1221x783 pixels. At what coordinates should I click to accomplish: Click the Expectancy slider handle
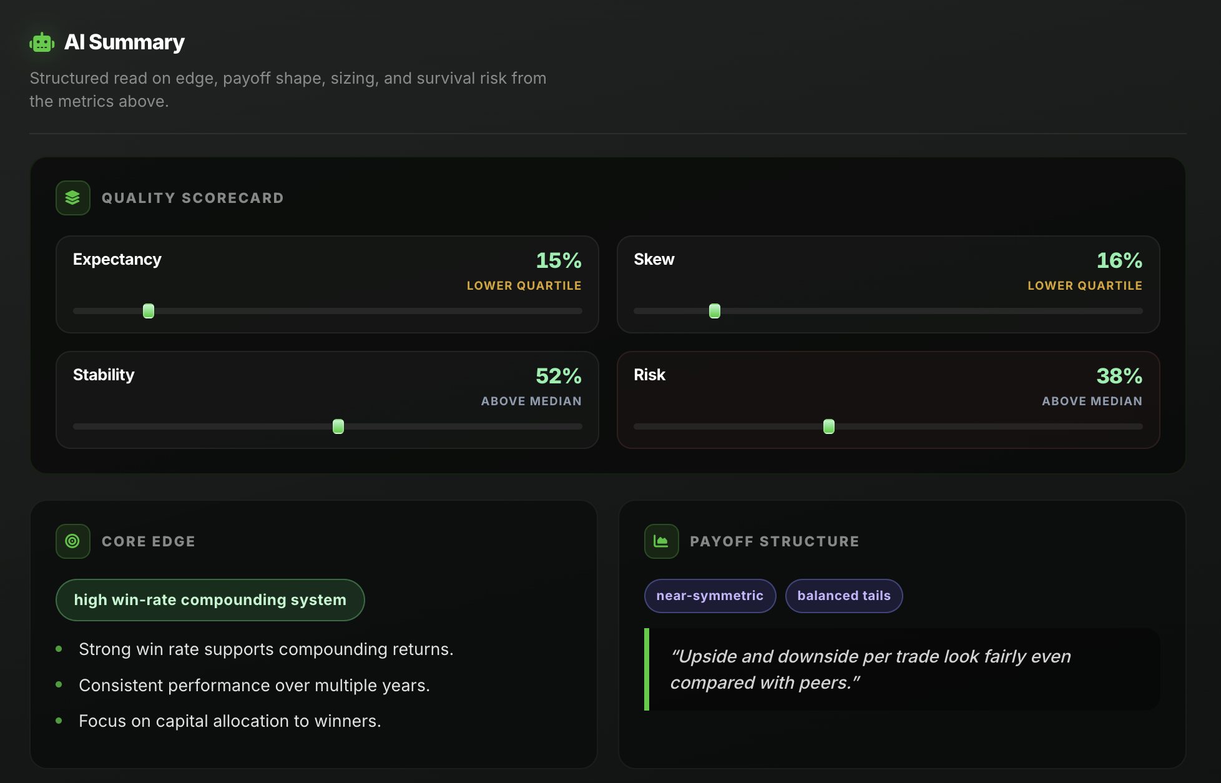pos(149,311)
